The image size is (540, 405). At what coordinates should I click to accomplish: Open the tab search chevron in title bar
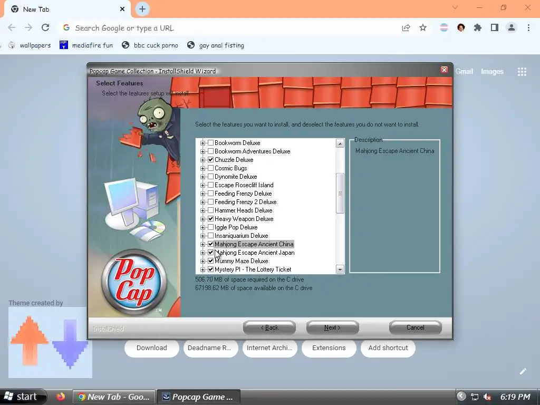point(455,7)
